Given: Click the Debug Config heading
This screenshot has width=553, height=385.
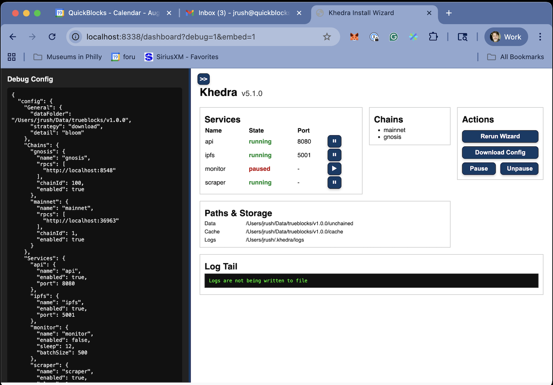Looking at the screenshot, I should point(30,79).
